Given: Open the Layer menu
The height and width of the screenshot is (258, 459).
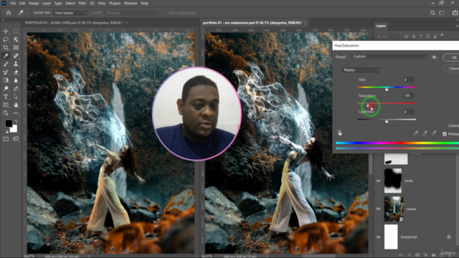Looking at the screenshot, I should click(47, 3).
